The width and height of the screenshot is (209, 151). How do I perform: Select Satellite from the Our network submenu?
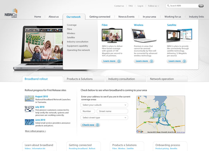tap(71, 37)
